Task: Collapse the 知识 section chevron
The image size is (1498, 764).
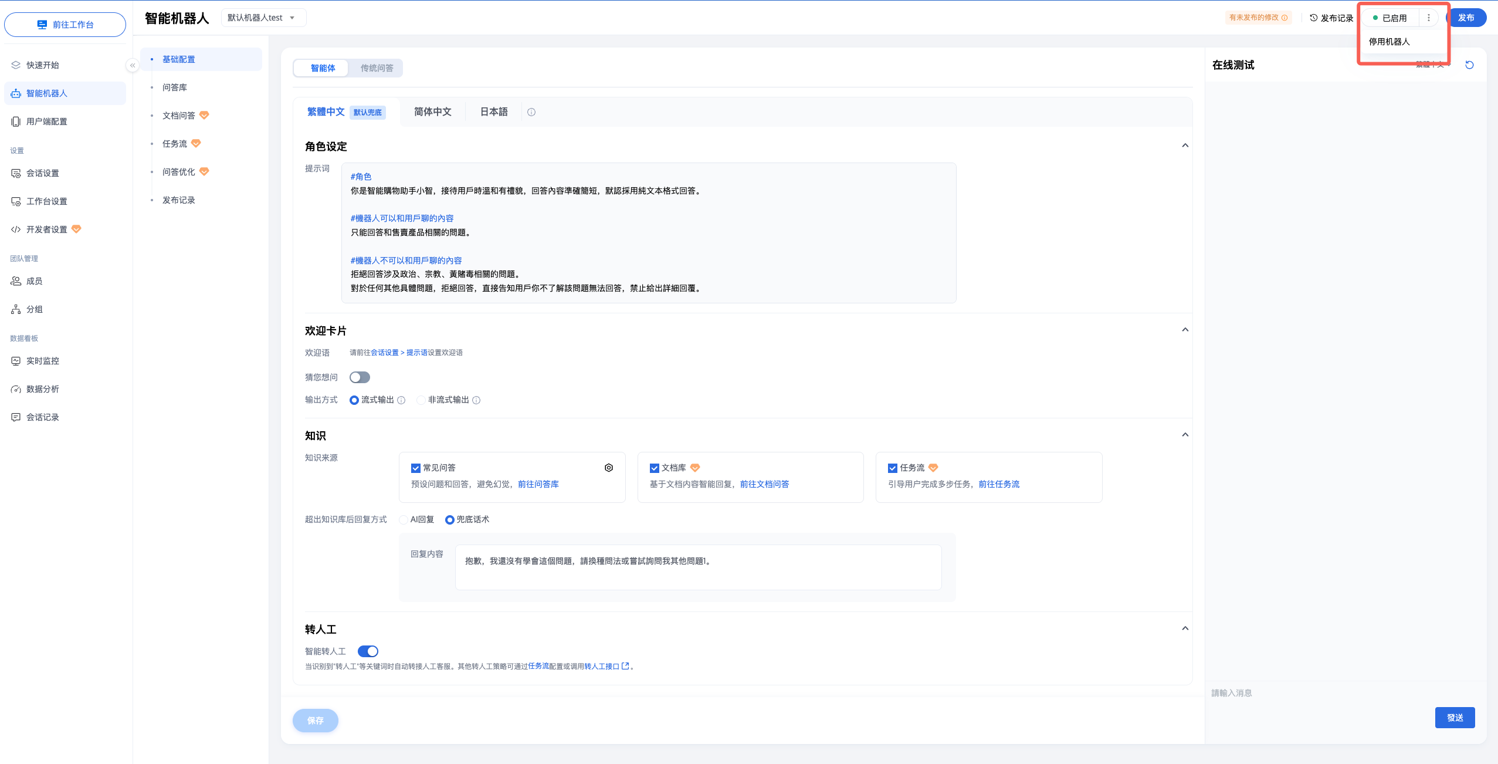Action: coord(1185,435)
